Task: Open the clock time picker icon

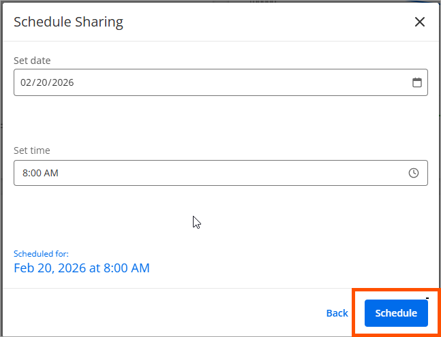Action: tap(414, 173)
